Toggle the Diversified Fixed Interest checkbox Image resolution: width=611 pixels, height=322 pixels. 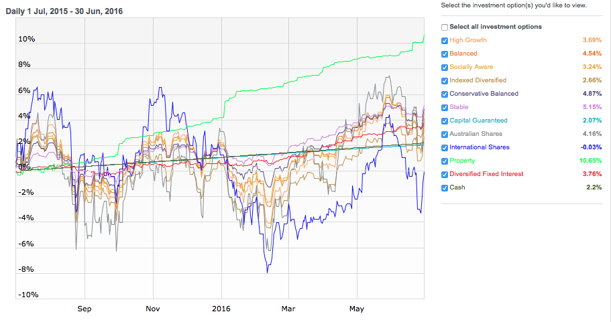445,175
